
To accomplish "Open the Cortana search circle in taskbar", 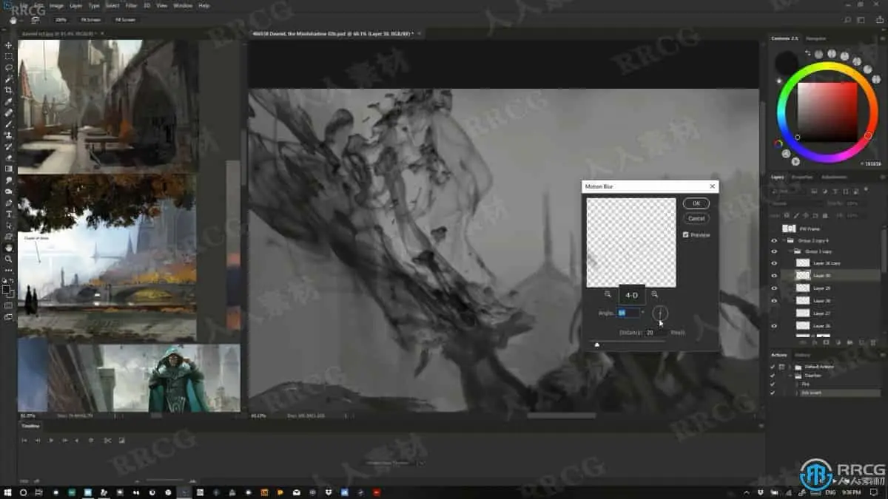I will [x=24, y=492].
